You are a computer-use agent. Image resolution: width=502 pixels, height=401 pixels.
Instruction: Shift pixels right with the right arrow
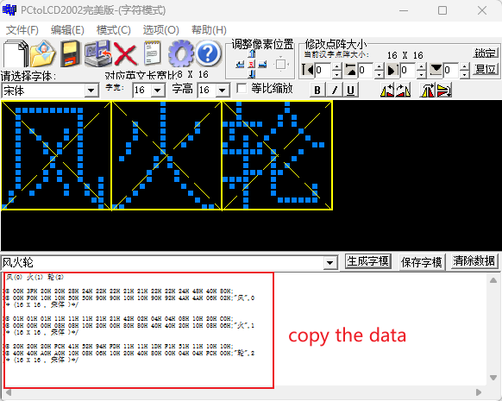click(x=262, y=65)
